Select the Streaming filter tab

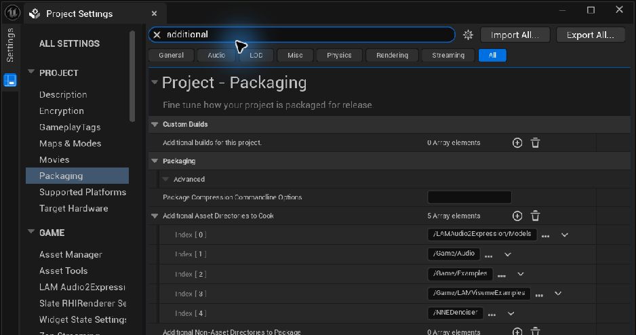pyautogui.click(x=448, y=55)
